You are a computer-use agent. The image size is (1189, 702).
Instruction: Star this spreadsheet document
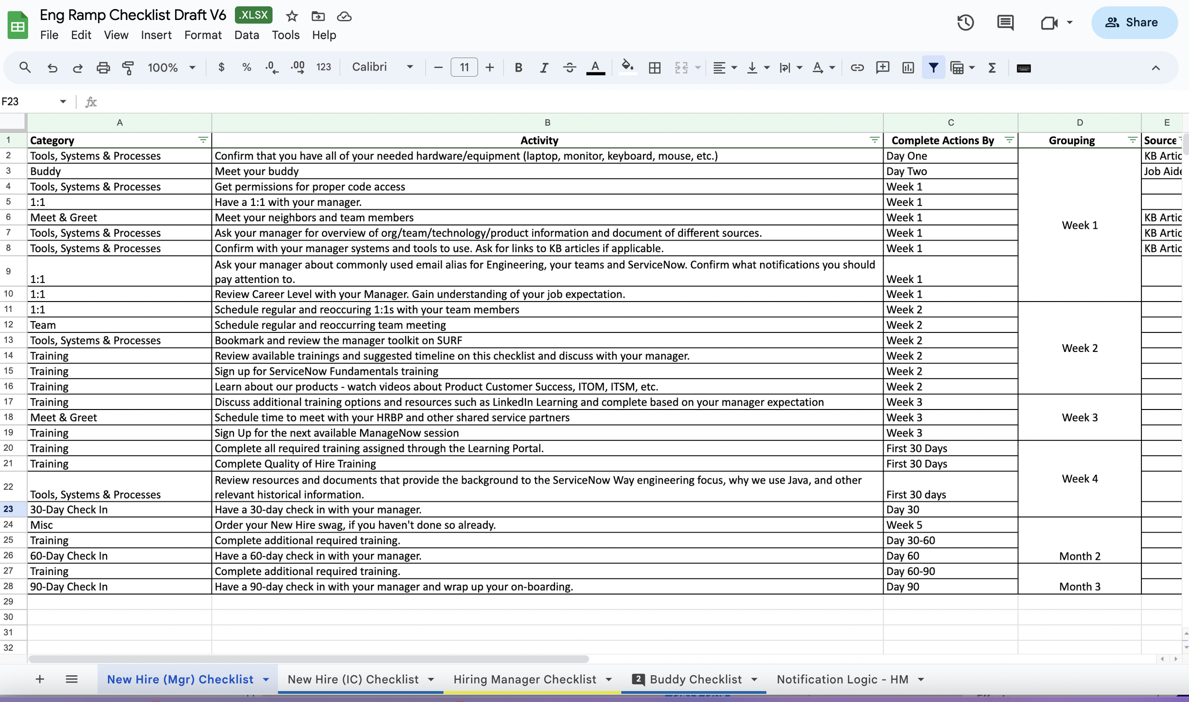tap(292, 16)
